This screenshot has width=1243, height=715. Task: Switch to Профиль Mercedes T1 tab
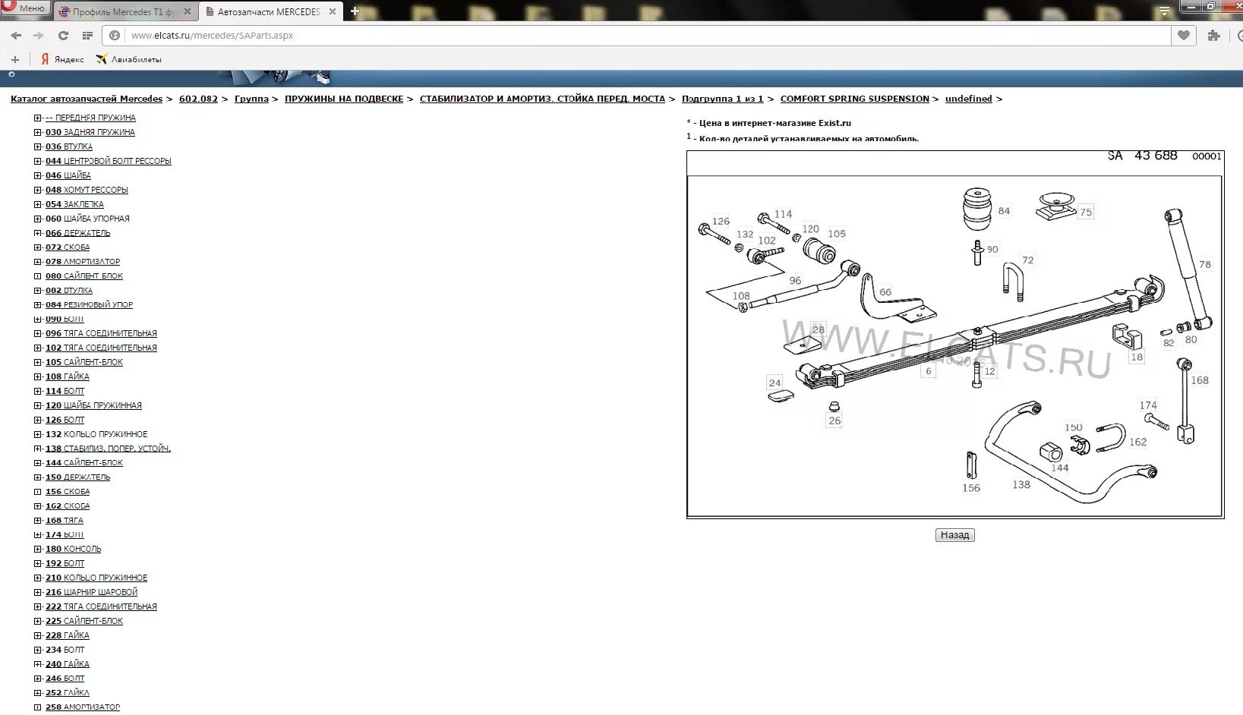(x=125, y=11)
